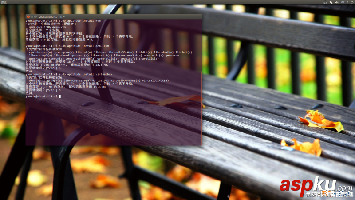Click the 'sudo aptitude install qemu-kvm' command line

pos(67,46)
